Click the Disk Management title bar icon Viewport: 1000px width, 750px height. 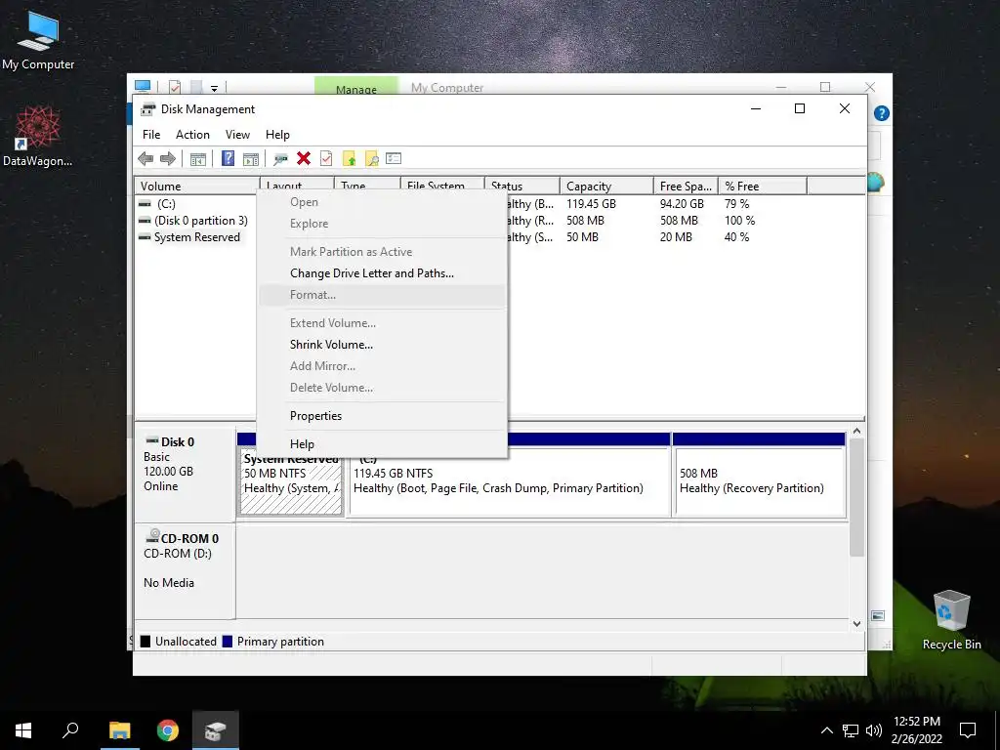point(148,109)
